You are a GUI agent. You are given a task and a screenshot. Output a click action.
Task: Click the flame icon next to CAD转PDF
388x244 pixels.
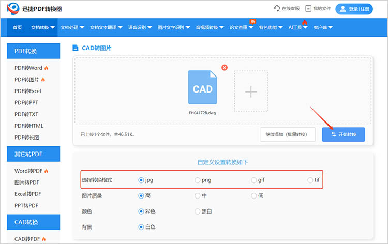(x=44, y=239)
